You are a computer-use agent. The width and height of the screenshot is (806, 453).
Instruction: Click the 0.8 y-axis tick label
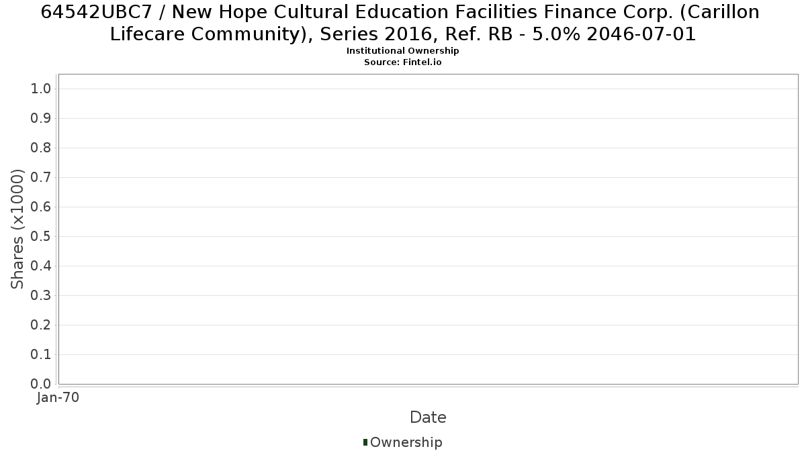click(42, 148)
